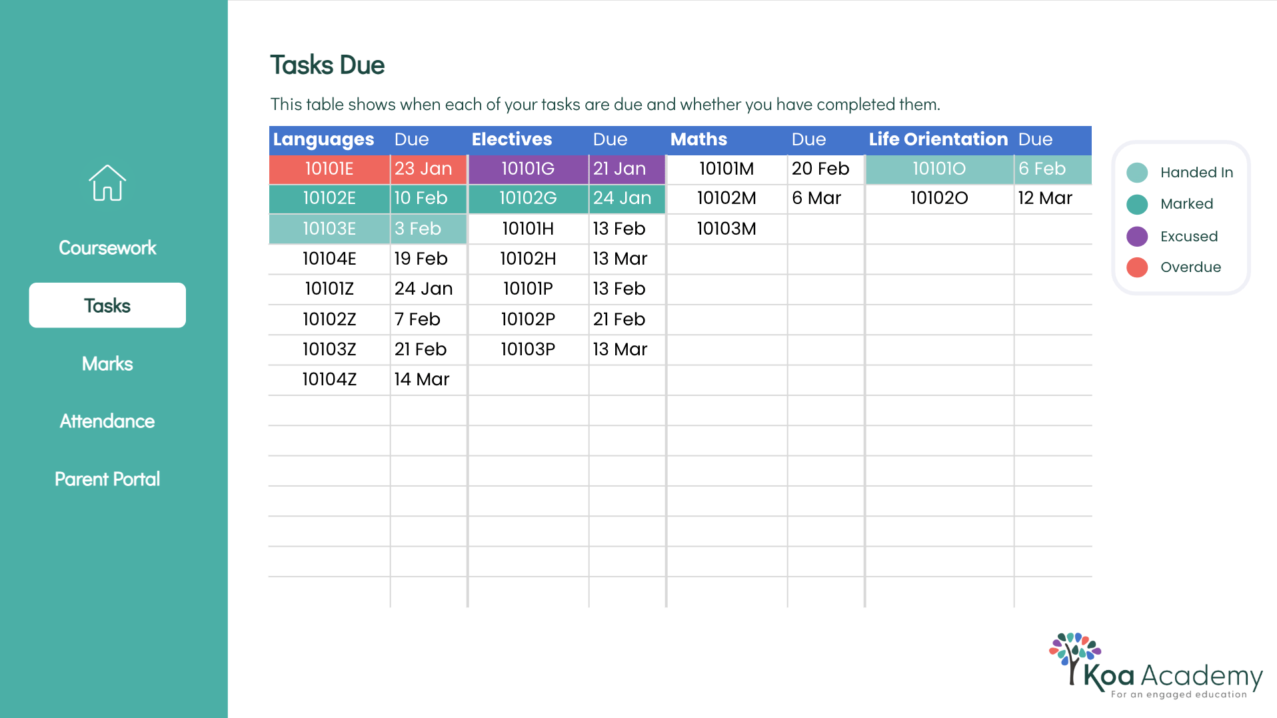This screenshot has height=718, width=1277.
Task: Click the Marked legend color dot
Action: point(1137,204)
